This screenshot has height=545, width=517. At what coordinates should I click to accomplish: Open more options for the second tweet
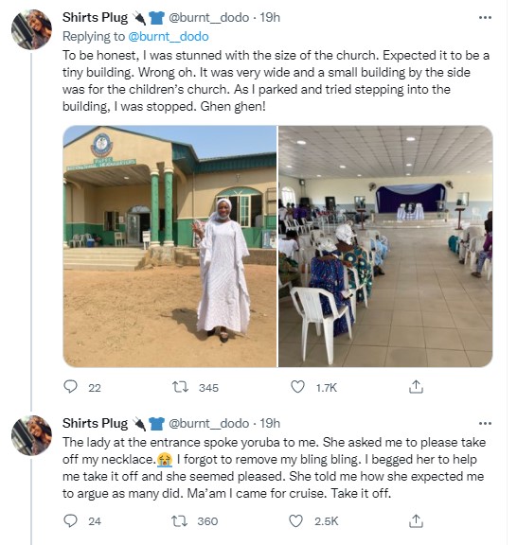point(485,423)
